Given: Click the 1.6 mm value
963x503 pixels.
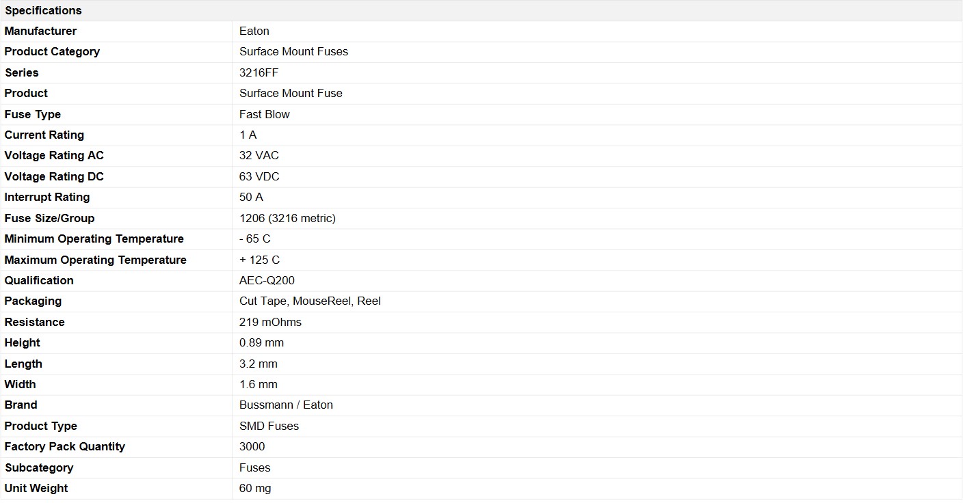Looking at the screenshot, I should point(259,384).
